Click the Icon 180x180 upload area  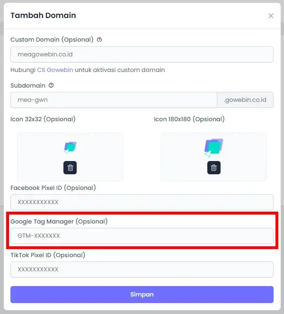tap(214, 157)
